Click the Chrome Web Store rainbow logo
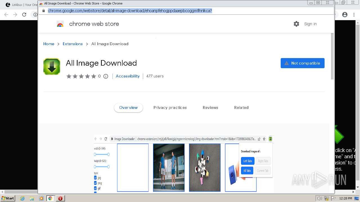 point(60,24)
